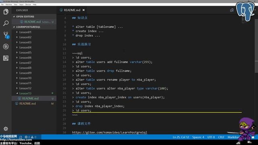This screenshot has width=258, height=145.
Task: Select the Lesson09 folder row
Action: coord(34,73)
